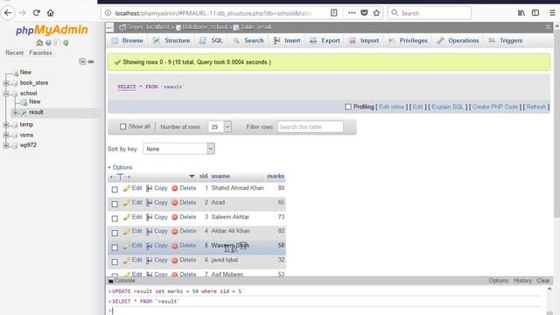Screen dimensions: 560x315
Task: Click the page top collapse icon at right of breadcrumb
Action: pos(549,27)
